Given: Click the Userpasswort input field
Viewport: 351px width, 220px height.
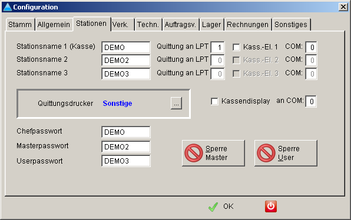Looking at the screenshot, I should click(126, 161).
